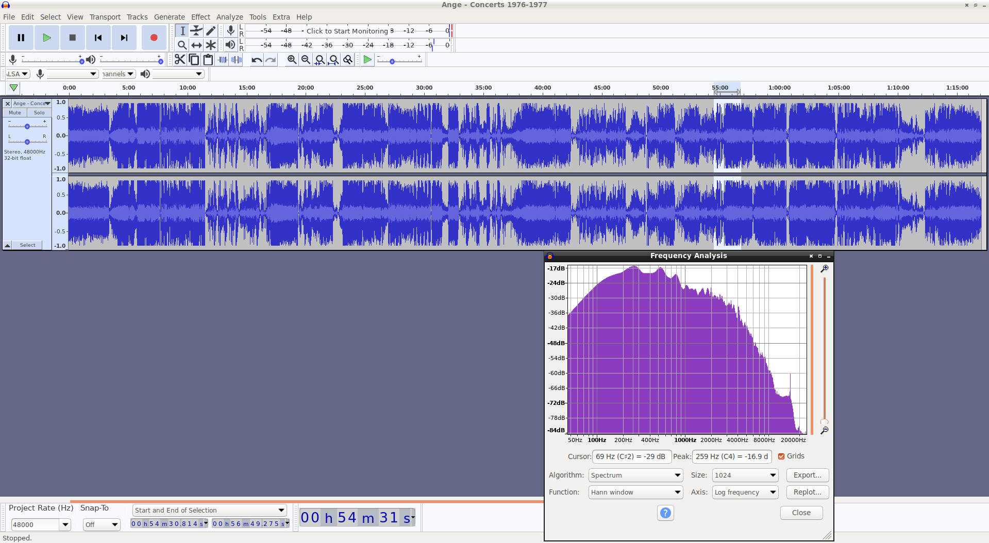Collapse the track with the arrow button
Image resolution: width=989 pixels, height=543 pixels.
click(x=7, y=245)
